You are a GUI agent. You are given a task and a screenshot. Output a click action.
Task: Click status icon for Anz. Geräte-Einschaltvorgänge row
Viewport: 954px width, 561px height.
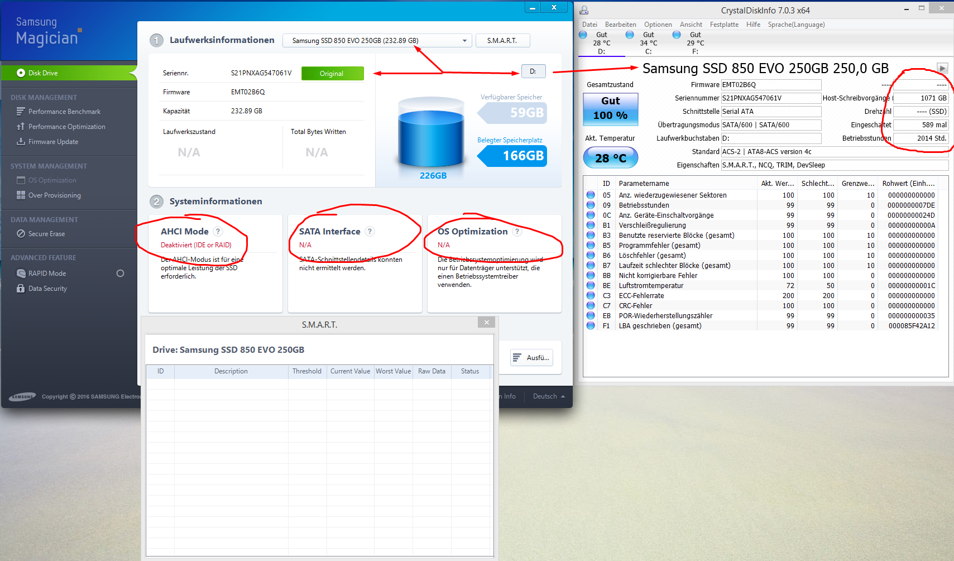(591, 215)
